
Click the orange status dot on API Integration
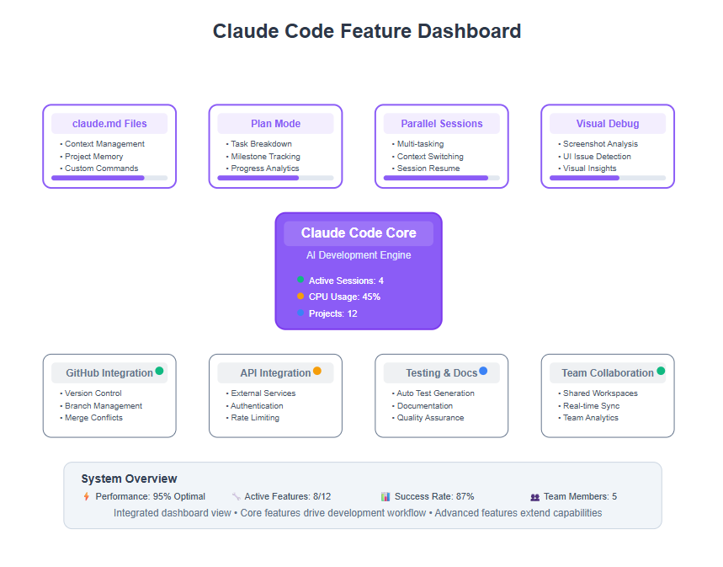pos(317,371)
